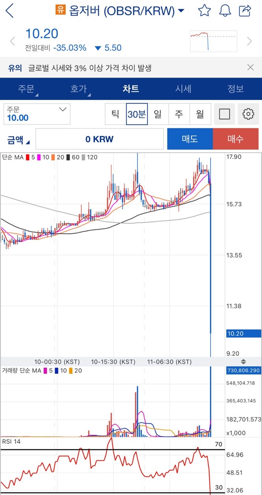Tap the blue 매도 sell button
The width and height of the screenshot is (262, 495).
tap(190, 139)
